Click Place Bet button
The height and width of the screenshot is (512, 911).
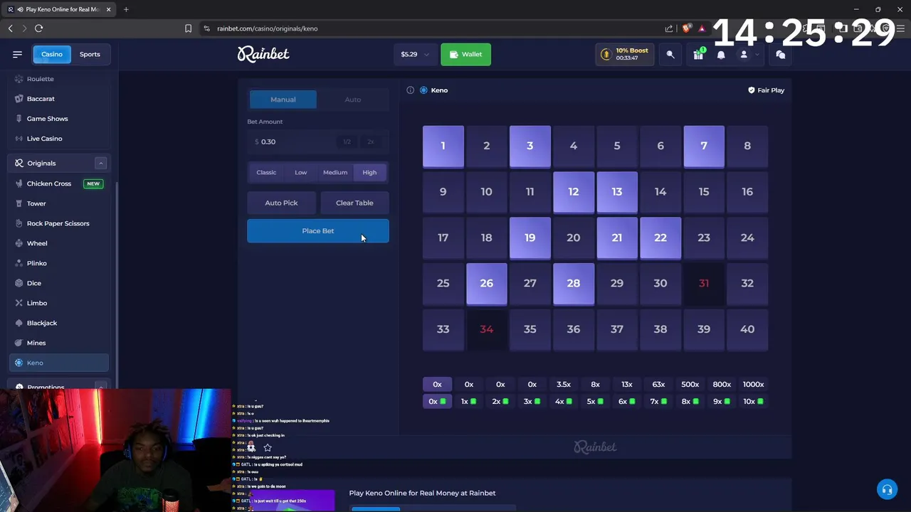tap(318, 230)
